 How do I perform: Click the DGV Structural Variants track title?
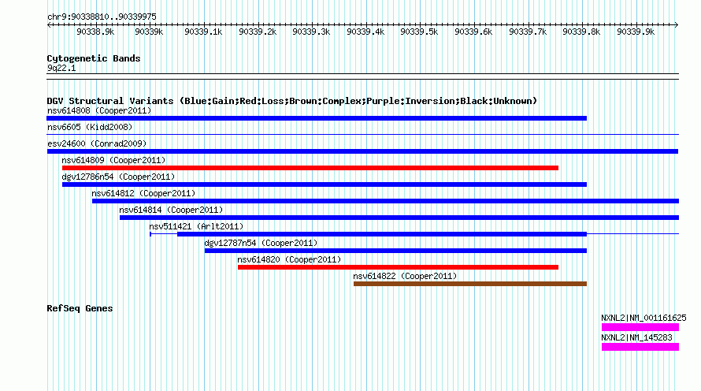coord(292,101)
